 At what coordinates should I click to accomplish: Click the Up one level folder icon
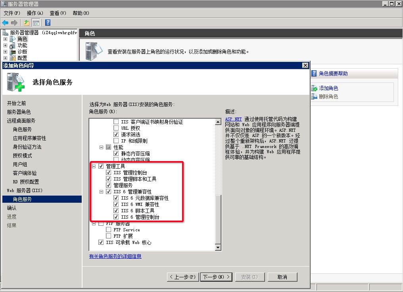pyautogui.click(x=27, y=23)
